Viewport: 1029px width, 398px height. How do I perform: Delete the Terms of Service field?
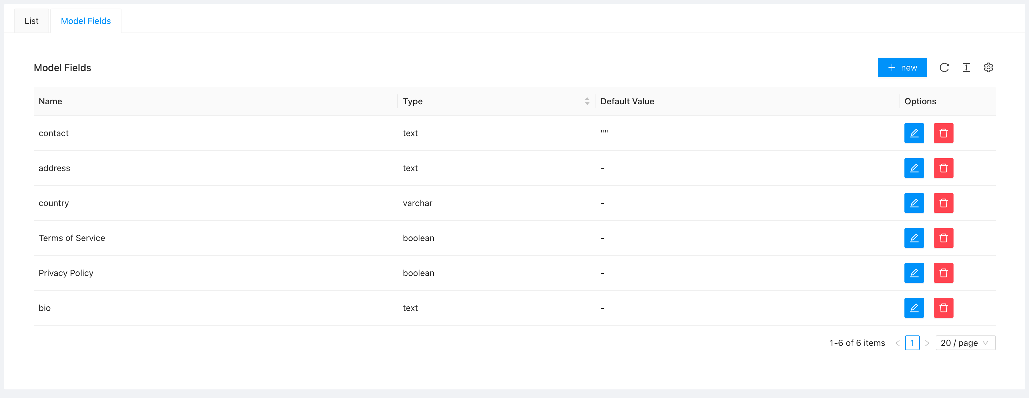pyautogui.click(x=943, y=238)
